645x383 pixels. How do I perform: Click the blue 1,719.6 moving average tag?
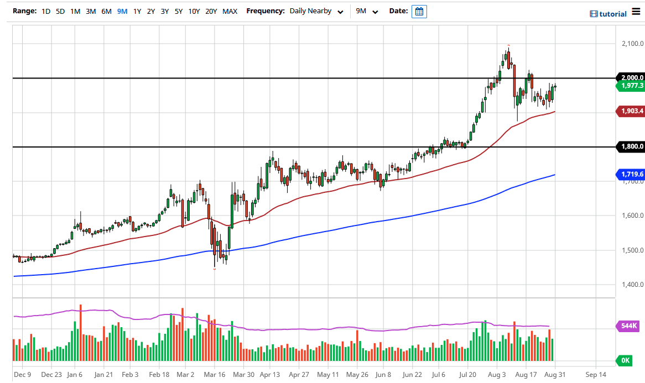pos(631,174)
